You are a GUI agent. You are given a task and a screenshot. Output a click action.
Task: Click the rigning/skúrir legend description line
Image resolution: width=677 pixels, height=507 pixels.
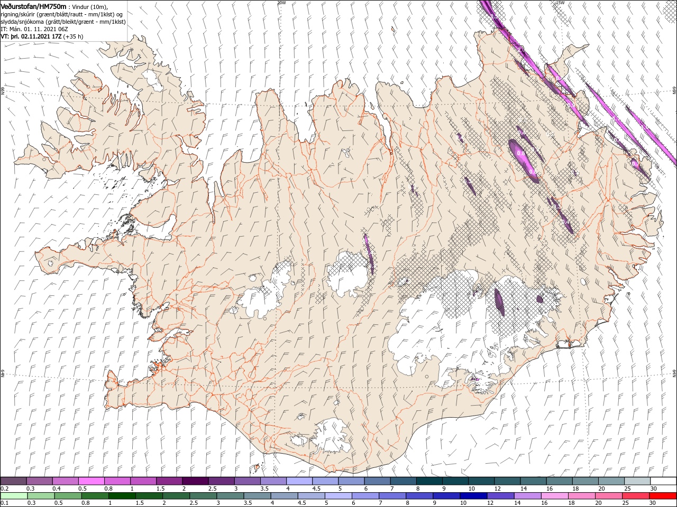click(62, 14)
